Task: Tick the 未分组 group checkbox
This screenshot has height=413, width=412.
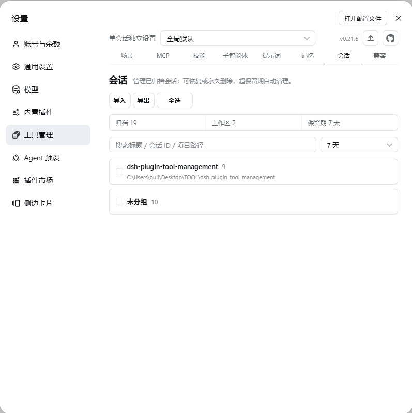Action: (119, 202)
